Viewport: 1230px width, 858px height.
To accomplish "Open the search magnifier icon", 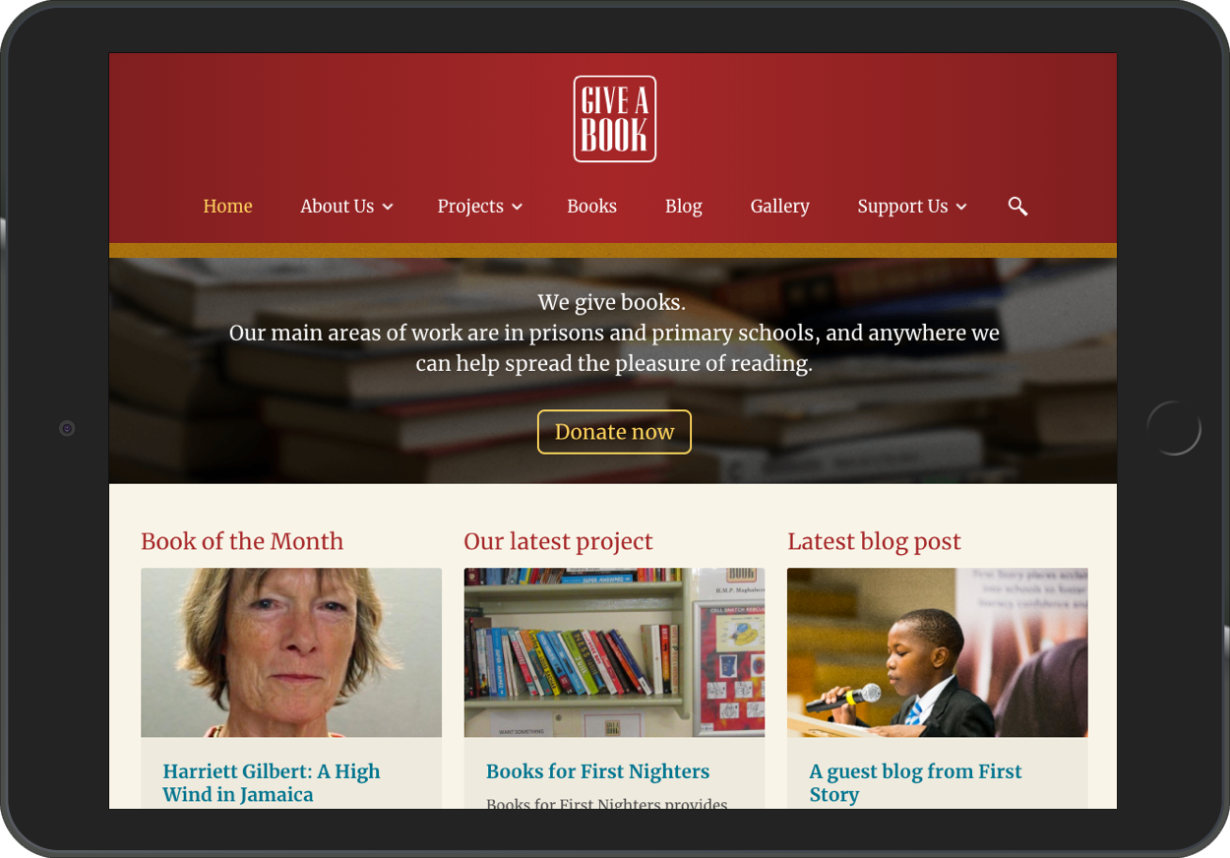I will pyautogui.click(x=1017, y=206).
